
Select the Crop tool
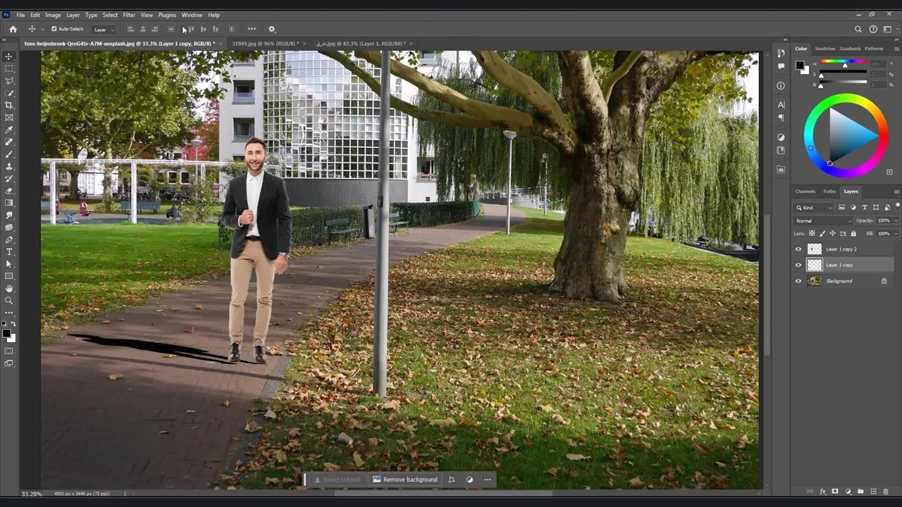[x=9, y=105]
